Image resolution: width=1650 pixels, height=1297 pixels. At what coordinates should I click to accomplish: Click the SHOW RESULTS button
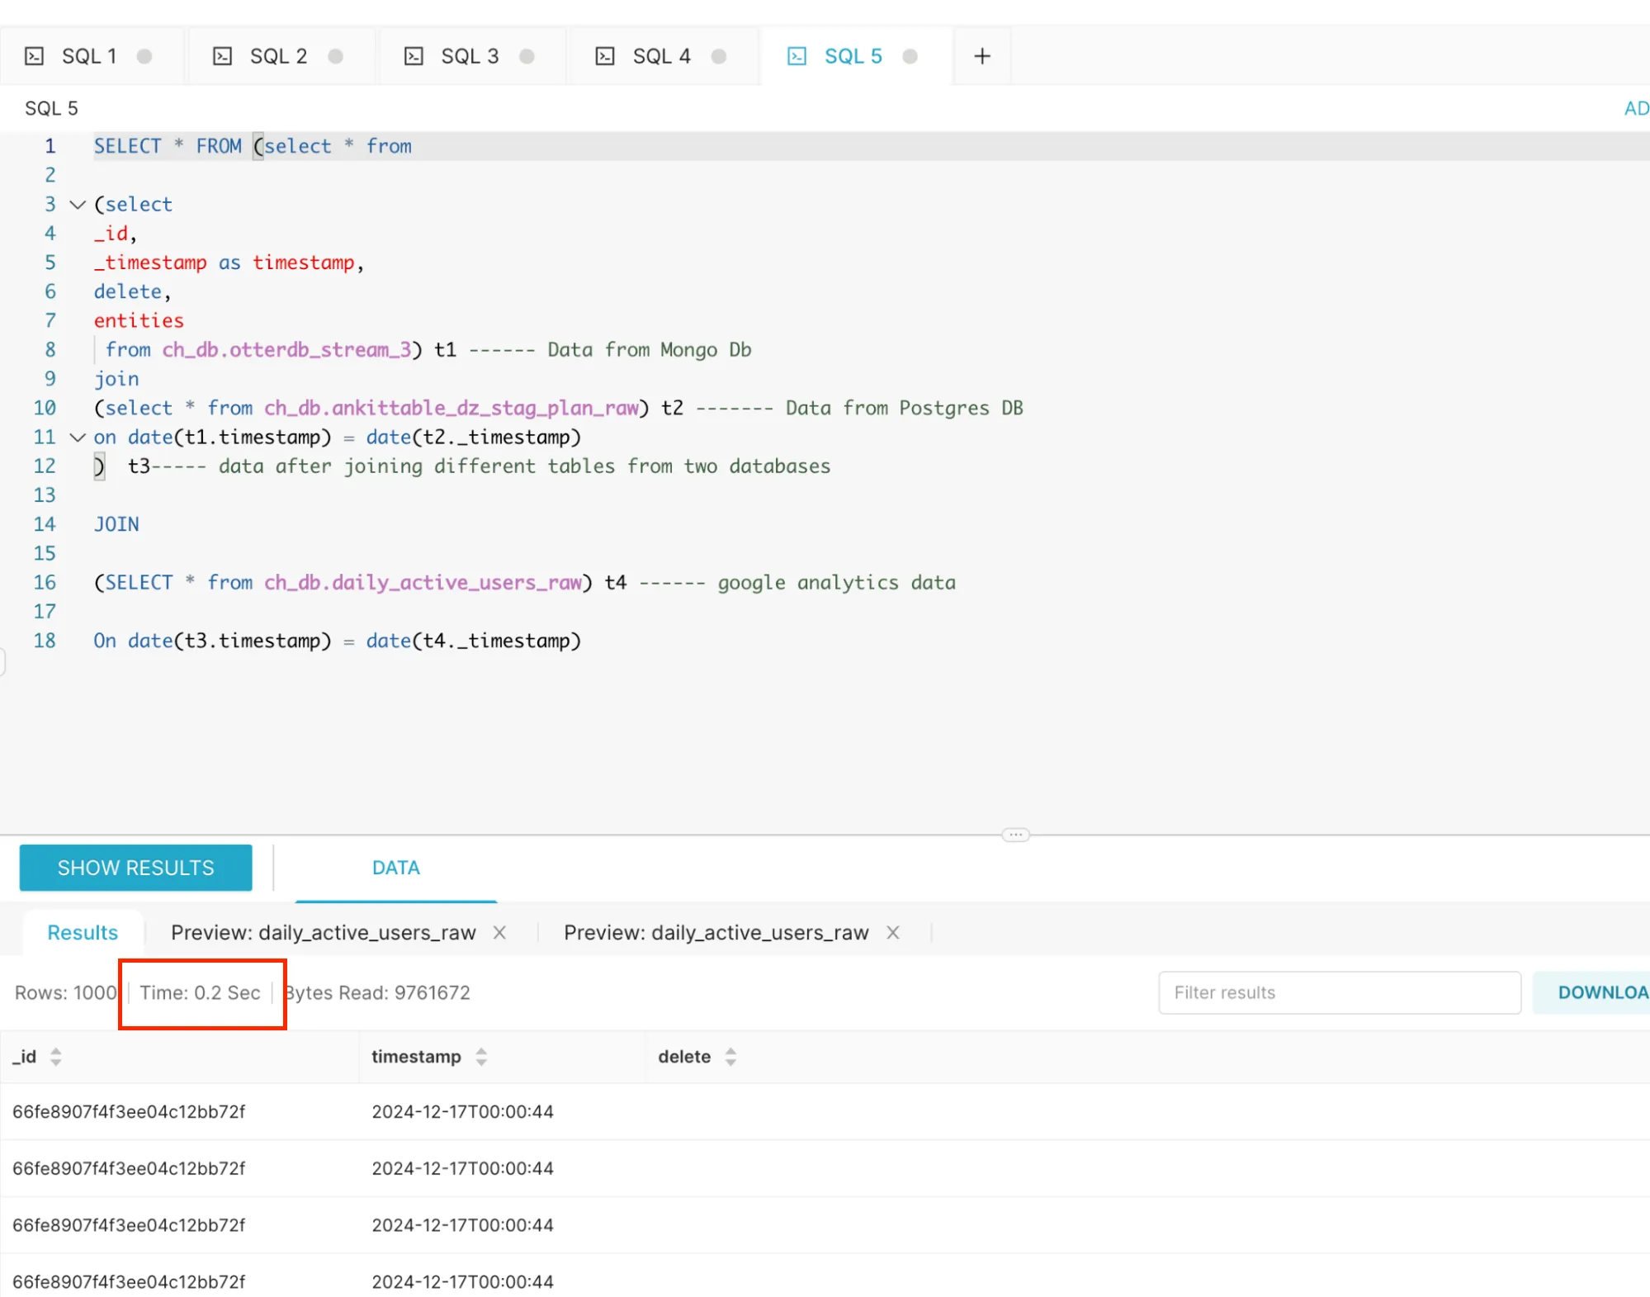[135, 868]
